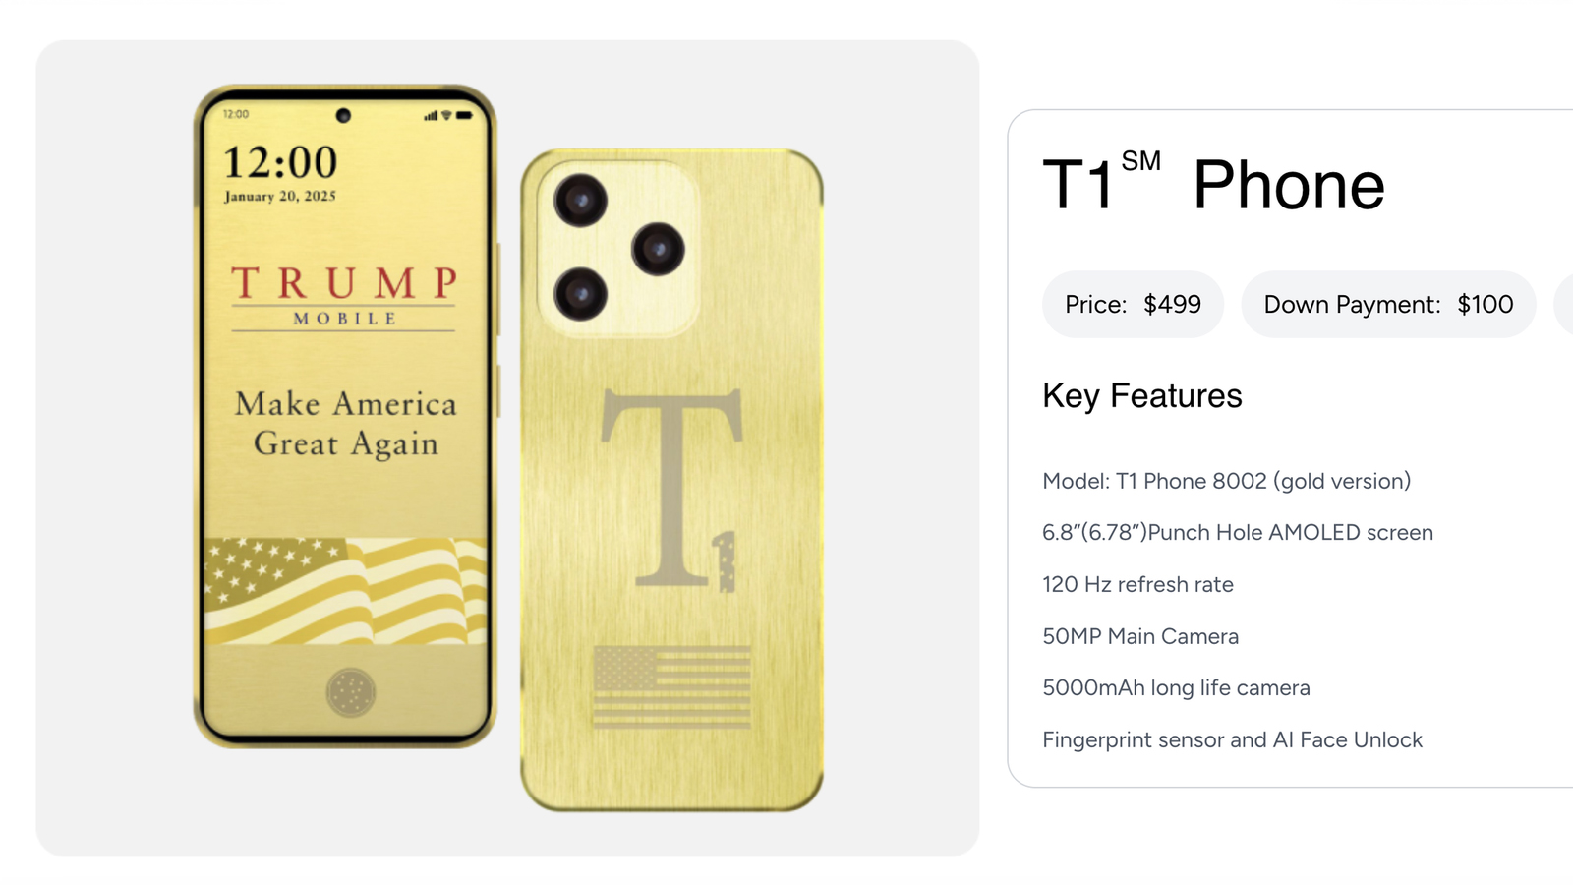This screenshot has height=885, width=1573.
Task: Click the Fingerprint sensor and AI Face Unlock line
Action: pos(1233,739)
